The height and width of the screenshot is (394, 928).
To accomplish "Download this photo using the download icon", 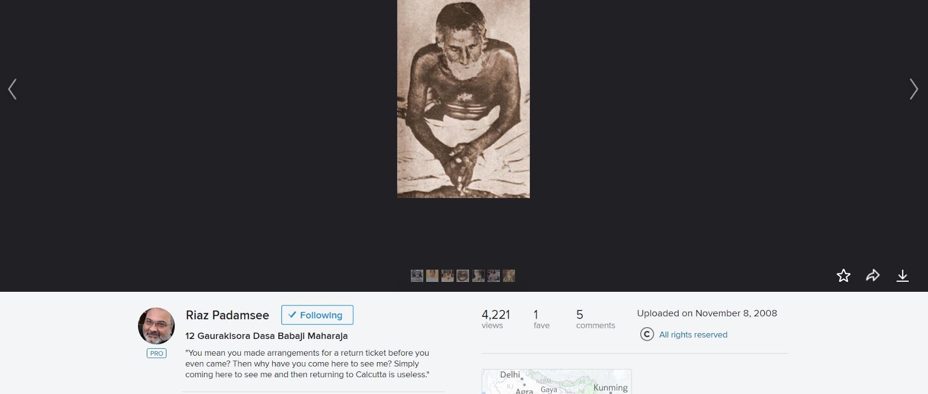I will [x=902, y=276].
